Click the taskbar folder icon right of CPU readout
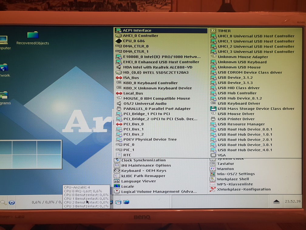This screenshot has width=306, height=230. pos(118,202)
